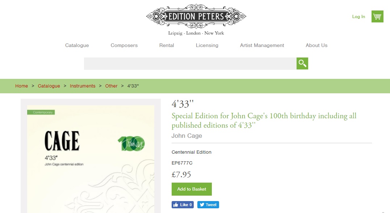Click the Log In link

point(358,17)
